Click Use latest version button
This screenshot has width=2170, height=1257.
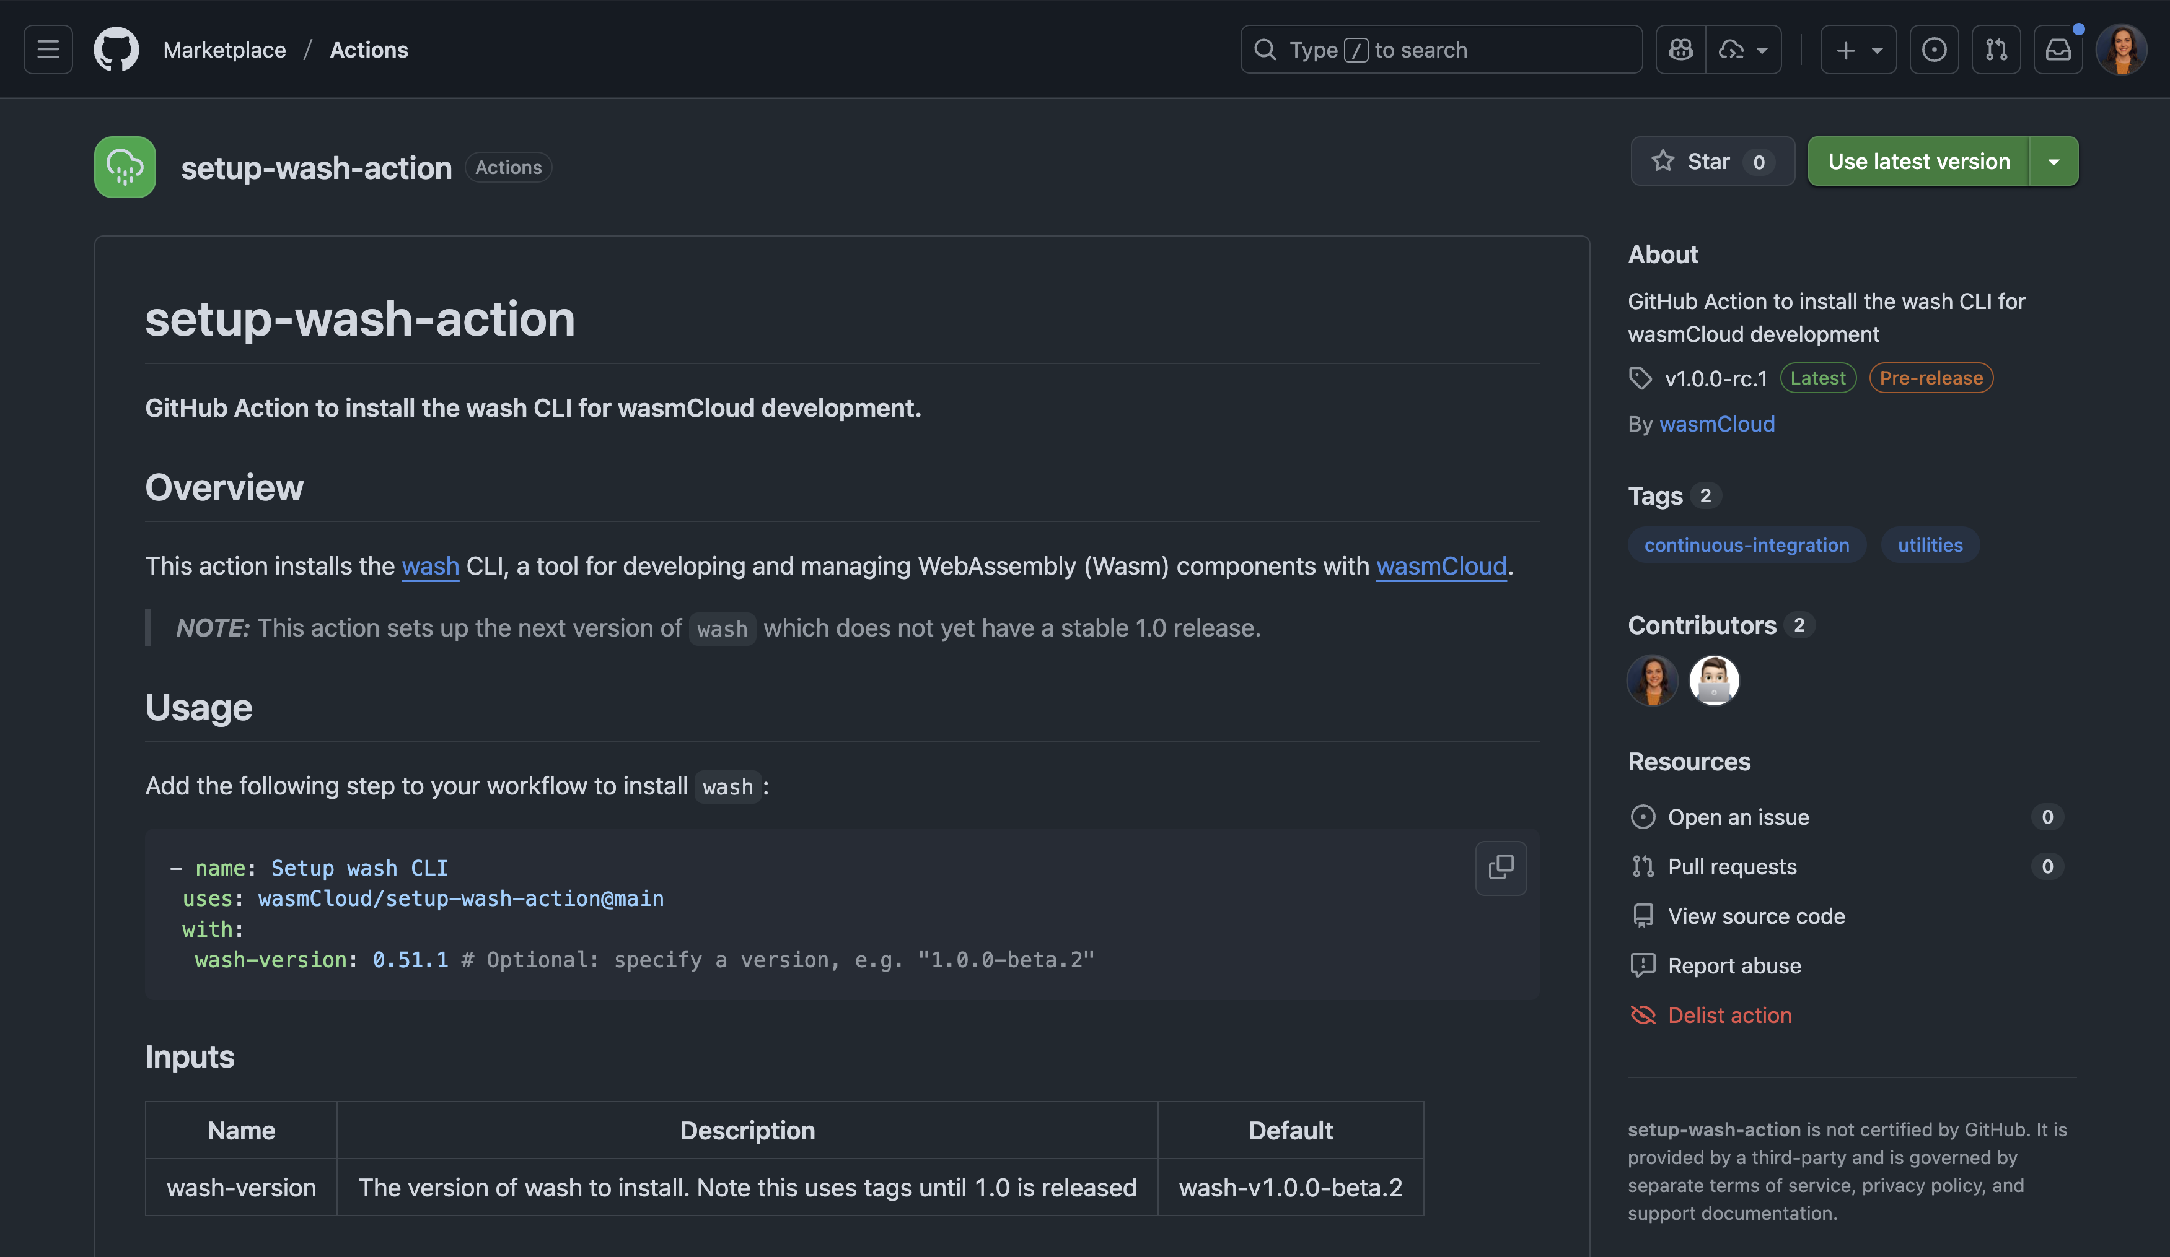tap(1918, 161)
